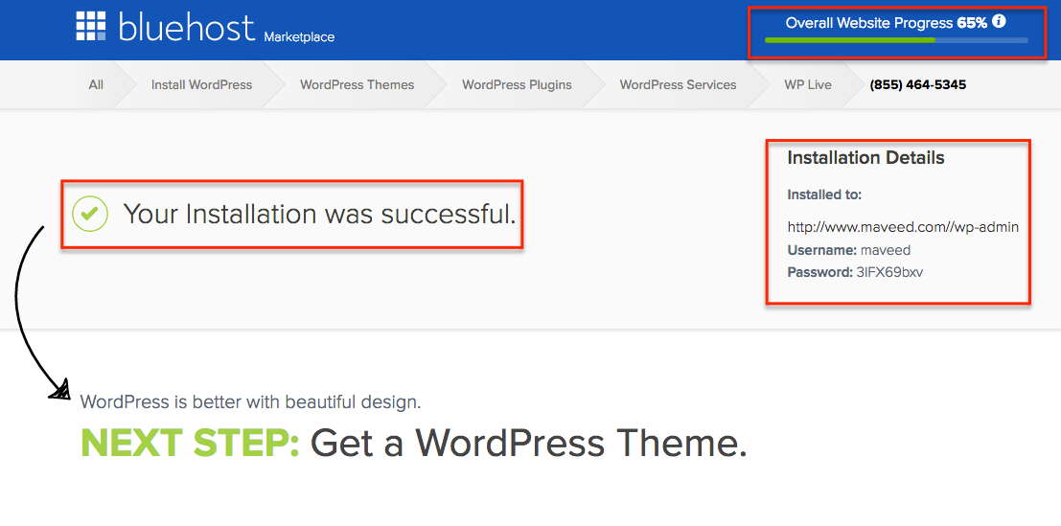This screenshot has width=1061, height=526.
Task: Click the info icon beside 65%
Action: (x=999, y=21)
